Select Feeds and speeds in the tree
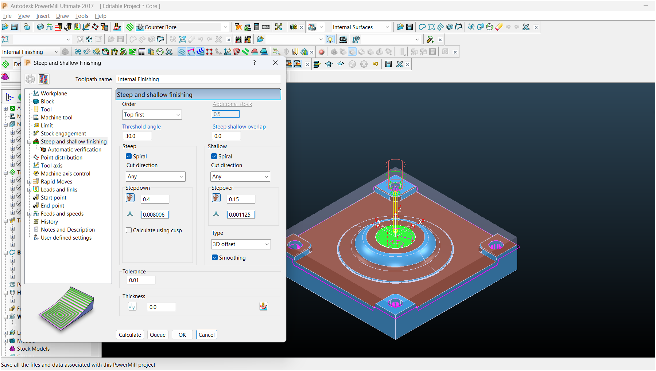 [x=62, y=214]
